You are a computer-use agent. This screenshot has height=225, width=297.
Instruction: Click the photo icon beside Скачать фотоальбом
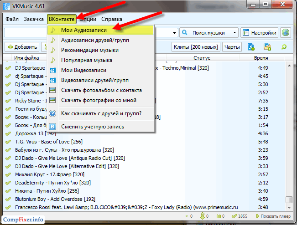(x=52, y=90)
